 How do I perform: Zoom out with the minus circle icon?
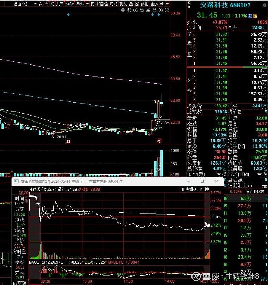click(166, 10)
